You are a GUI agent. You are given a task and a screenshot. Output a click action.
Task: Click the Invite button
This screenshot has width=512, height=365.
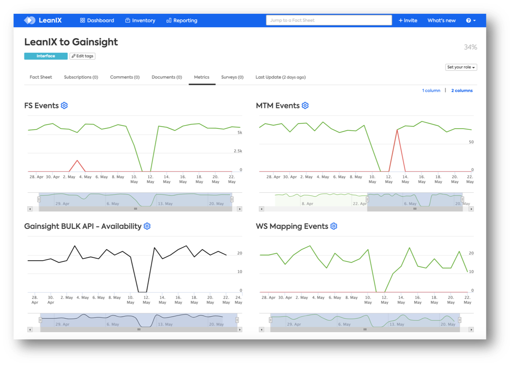(x=408, y=20)
